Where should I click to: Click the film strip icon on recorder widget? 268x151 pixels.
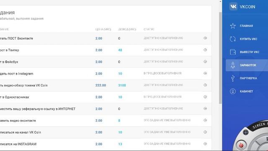point(246,133)
